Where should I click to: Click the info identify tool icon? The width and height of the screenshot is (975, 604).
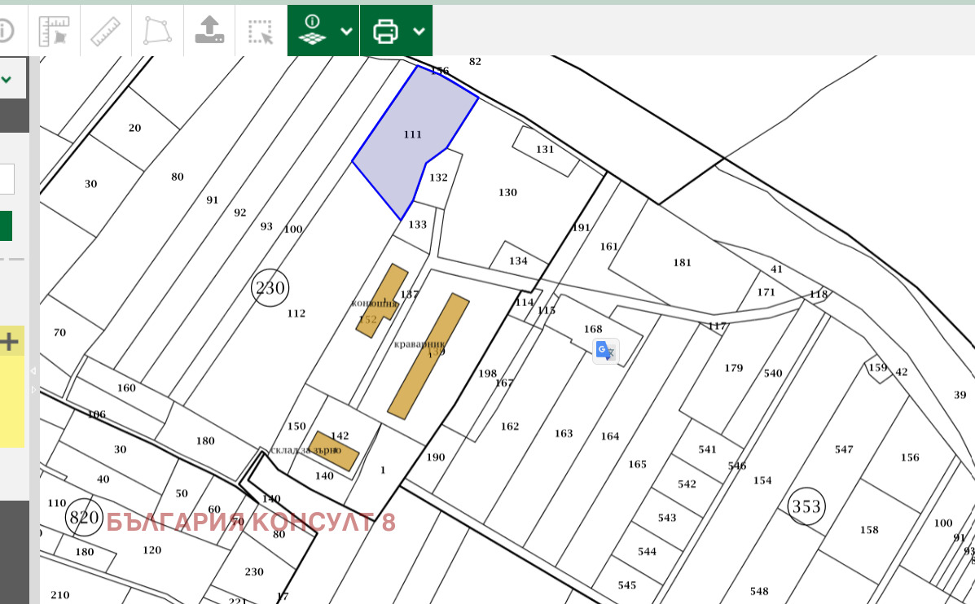coord(6,31)
